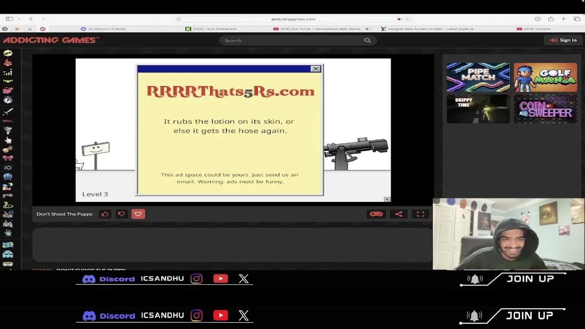Click the red game controller icon

(x=376, y=214)
